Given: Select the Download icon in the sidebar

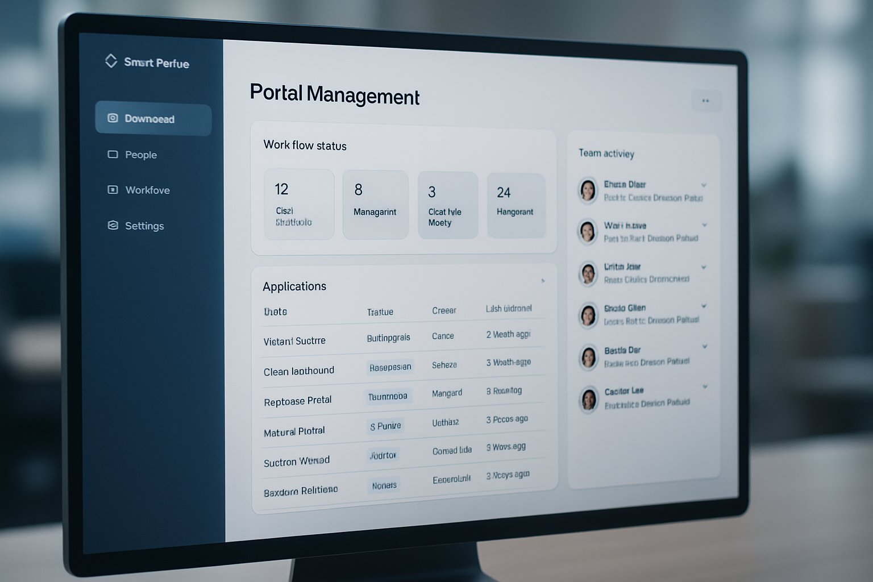Looking at the screenshot, I should [x=112, y=118].
